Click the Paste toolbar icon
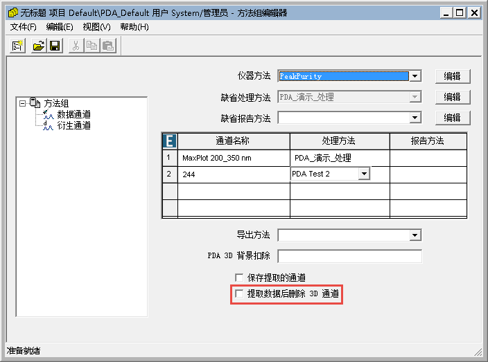The image size is (488, 362). coord(108,46)
